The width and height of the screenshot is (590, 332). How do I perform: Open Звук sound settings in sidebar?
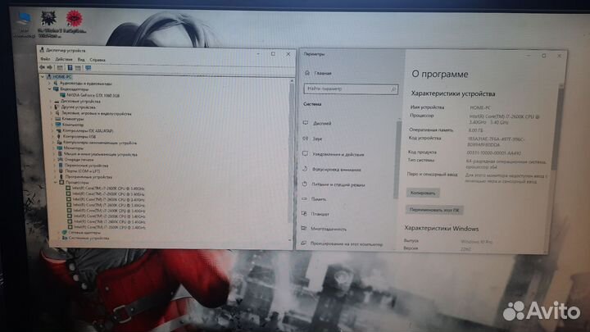(312, 139)
